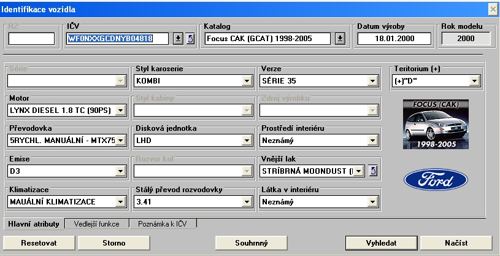
Task: Expand the Verze dropdown
Action: tap(372, 80)
